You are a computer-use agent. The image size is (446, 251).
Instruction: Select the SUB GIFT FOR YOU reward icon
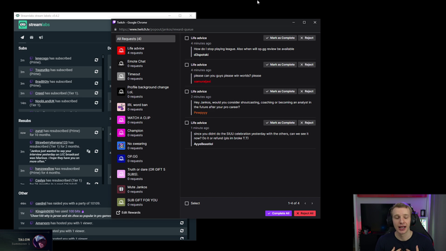coord(121,202)
